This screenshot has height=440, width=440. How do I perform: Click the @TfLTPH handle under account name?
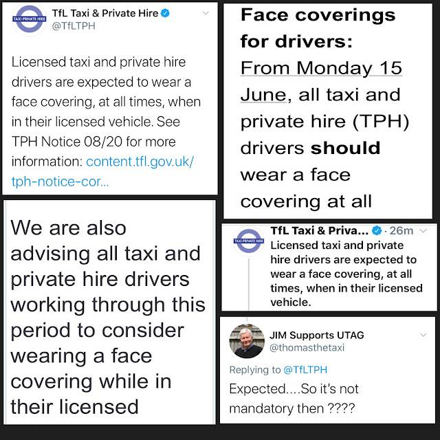point(74,26)
